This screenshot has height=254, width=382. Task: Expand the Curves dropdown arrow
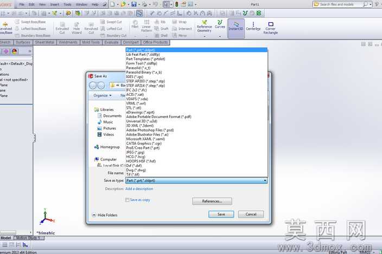pyautogui.click(x=220, y=36)
